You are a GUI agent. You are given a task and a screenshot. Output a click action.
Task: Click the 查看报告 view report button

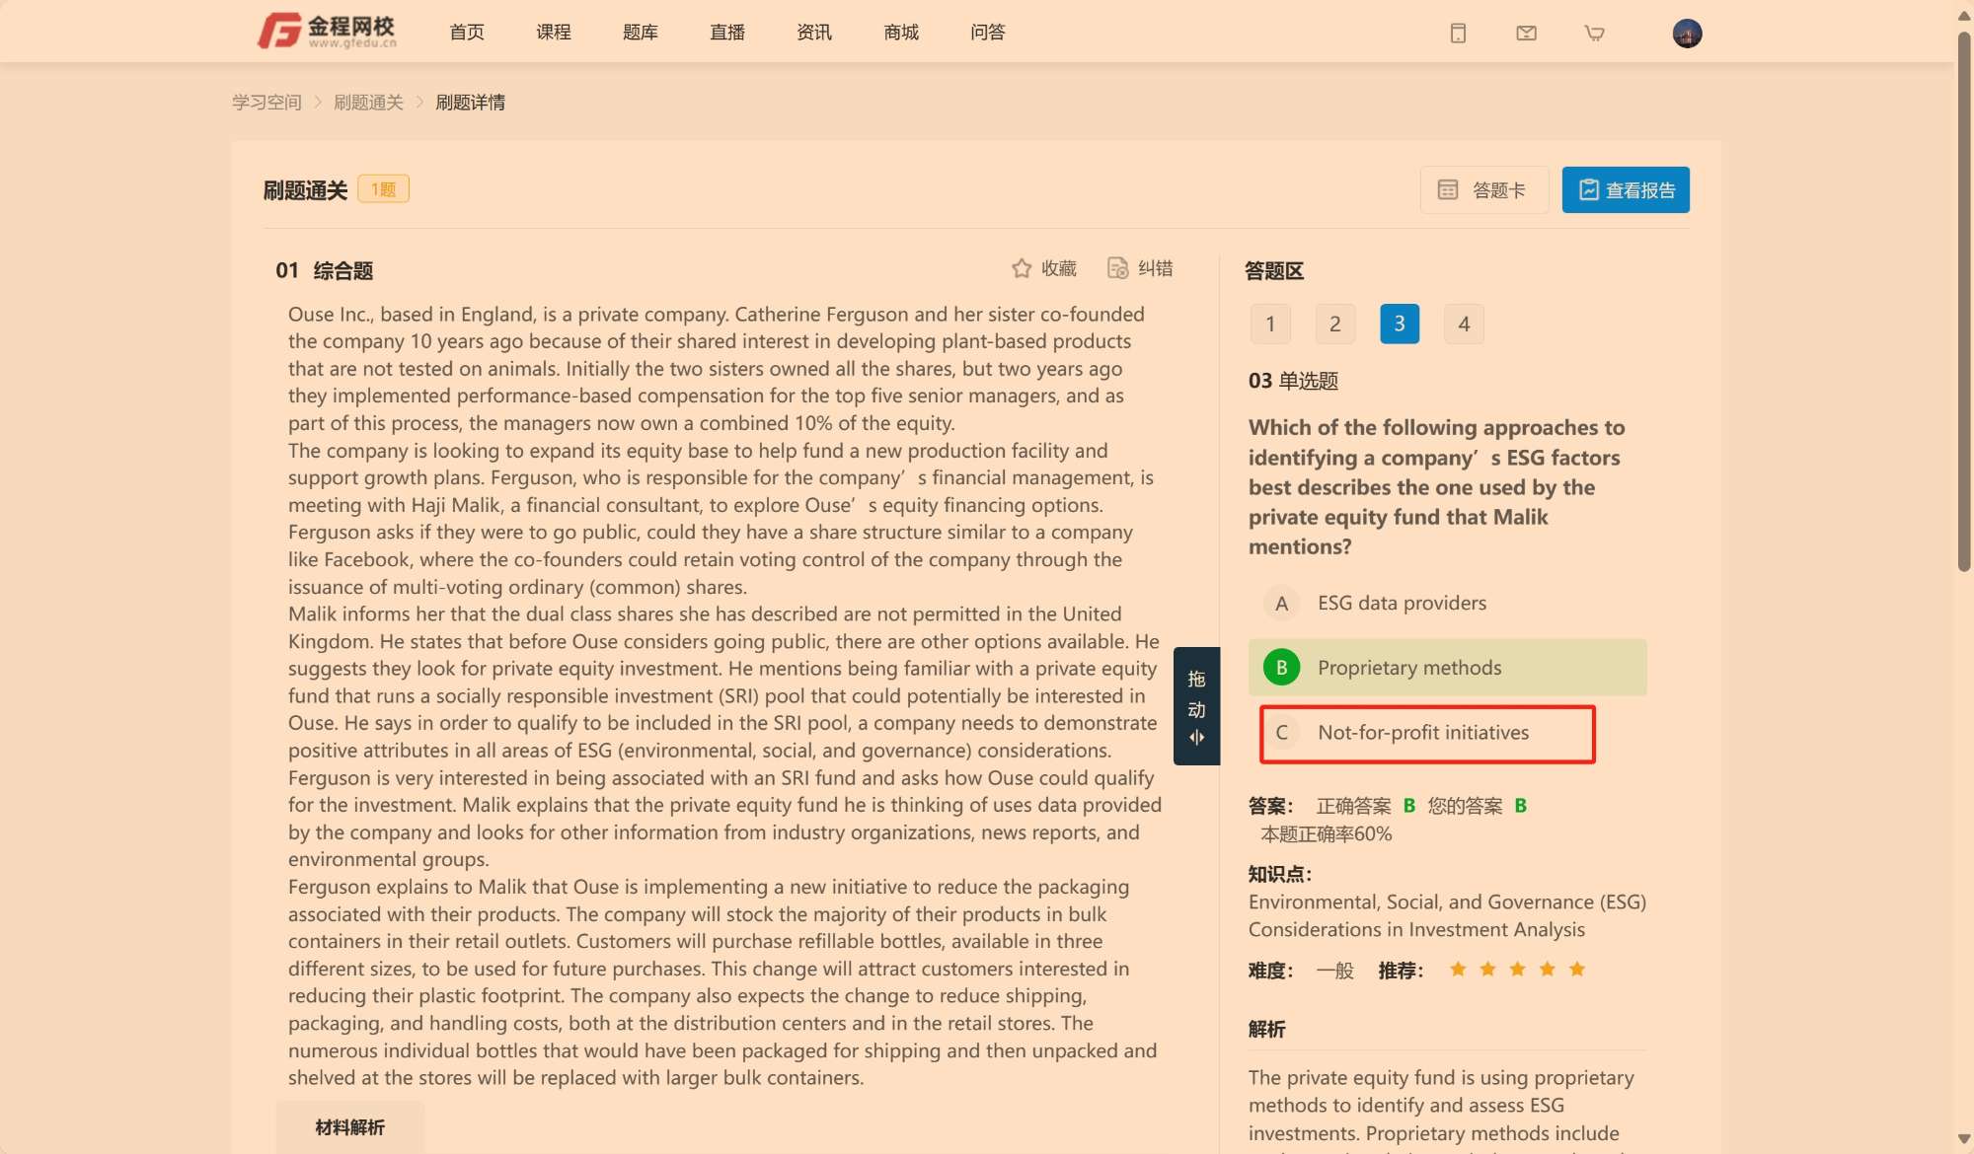(1626, 189)
